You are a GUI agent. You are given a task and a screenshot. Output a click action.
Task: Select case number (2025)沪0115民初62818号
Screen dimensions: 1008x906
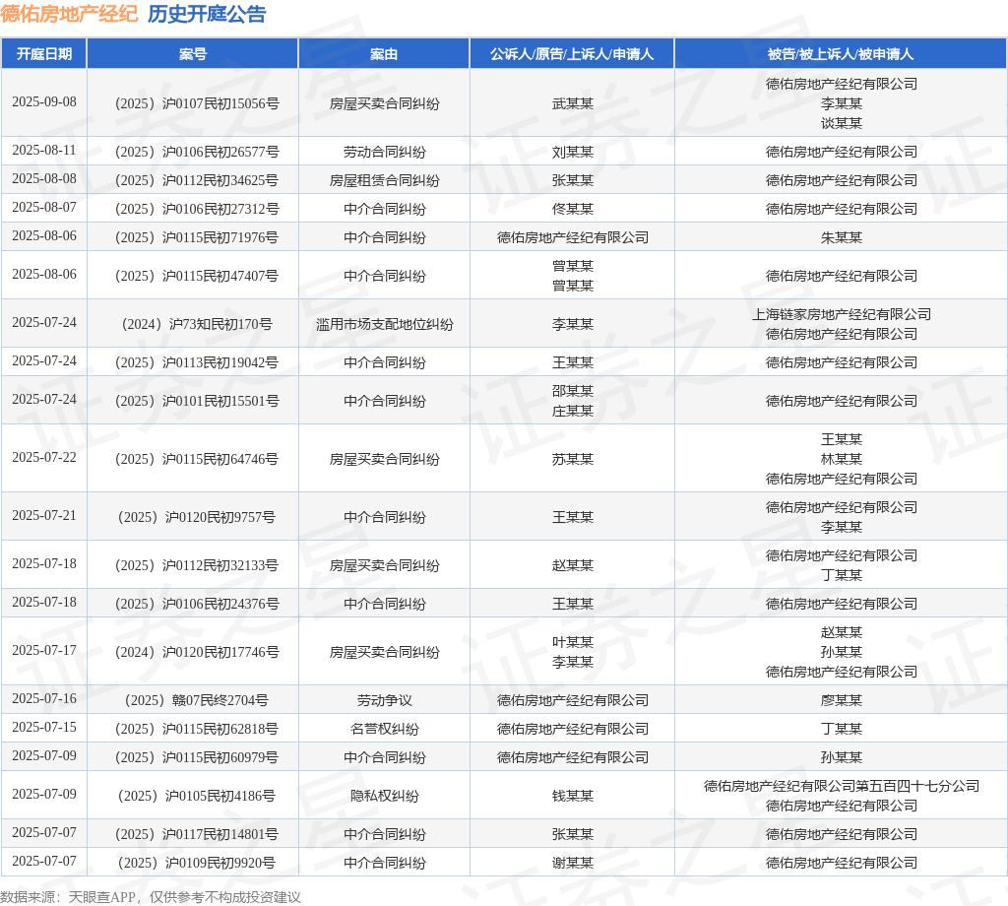pyautogui.click(x=197, y=729)
